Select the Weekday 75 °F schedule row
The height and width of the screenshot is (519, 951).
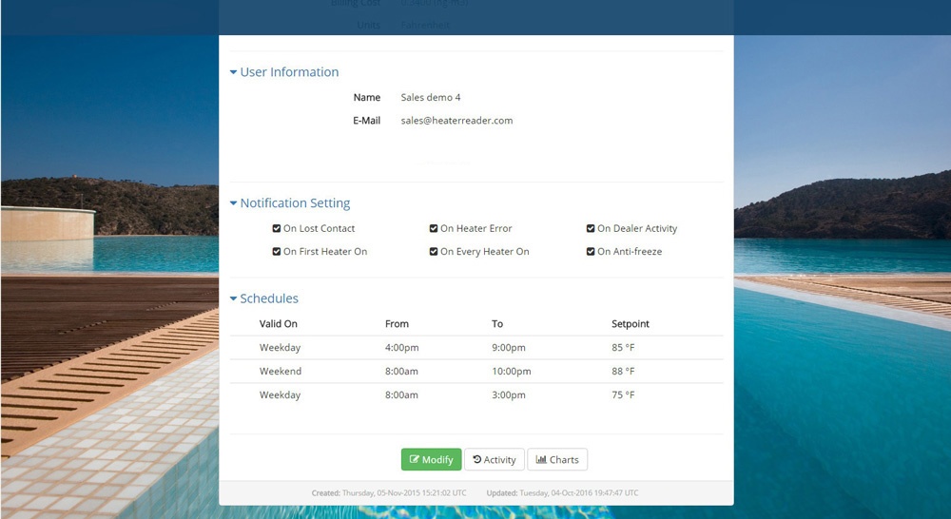tap(475, 395)
